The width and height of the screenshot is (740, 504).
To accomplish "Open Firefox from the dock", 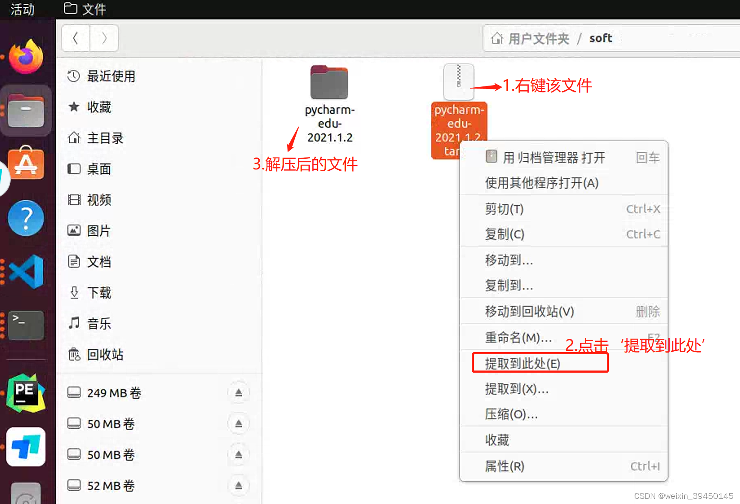I will [x=26, y=57].
